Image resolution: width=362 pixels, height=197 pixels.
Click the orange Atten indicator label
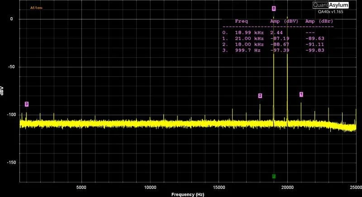pos(36,8)
